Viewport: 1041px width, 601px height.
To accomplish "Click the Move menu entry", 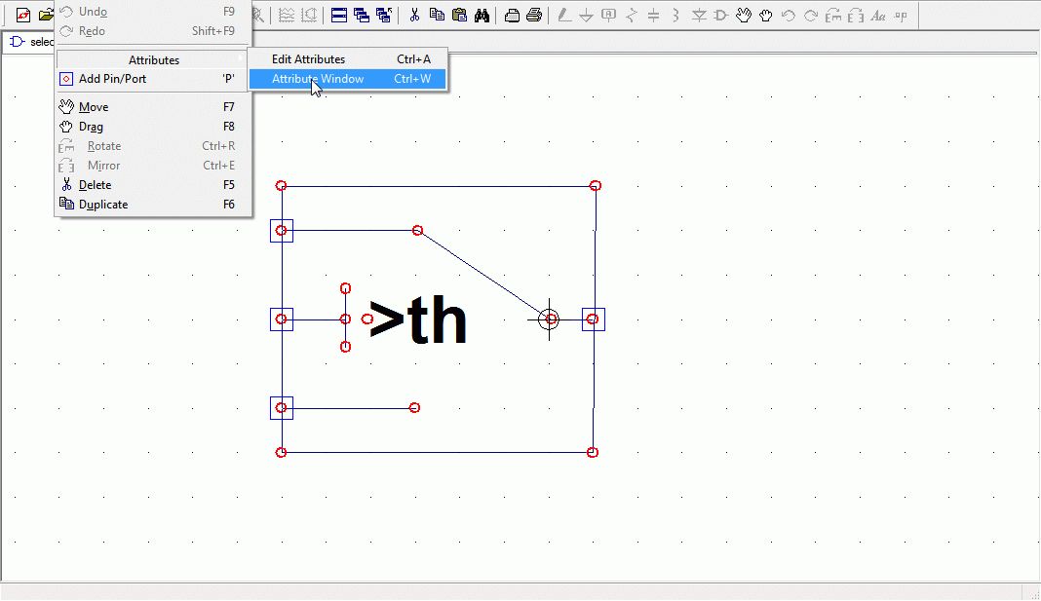I will (93, 107).
